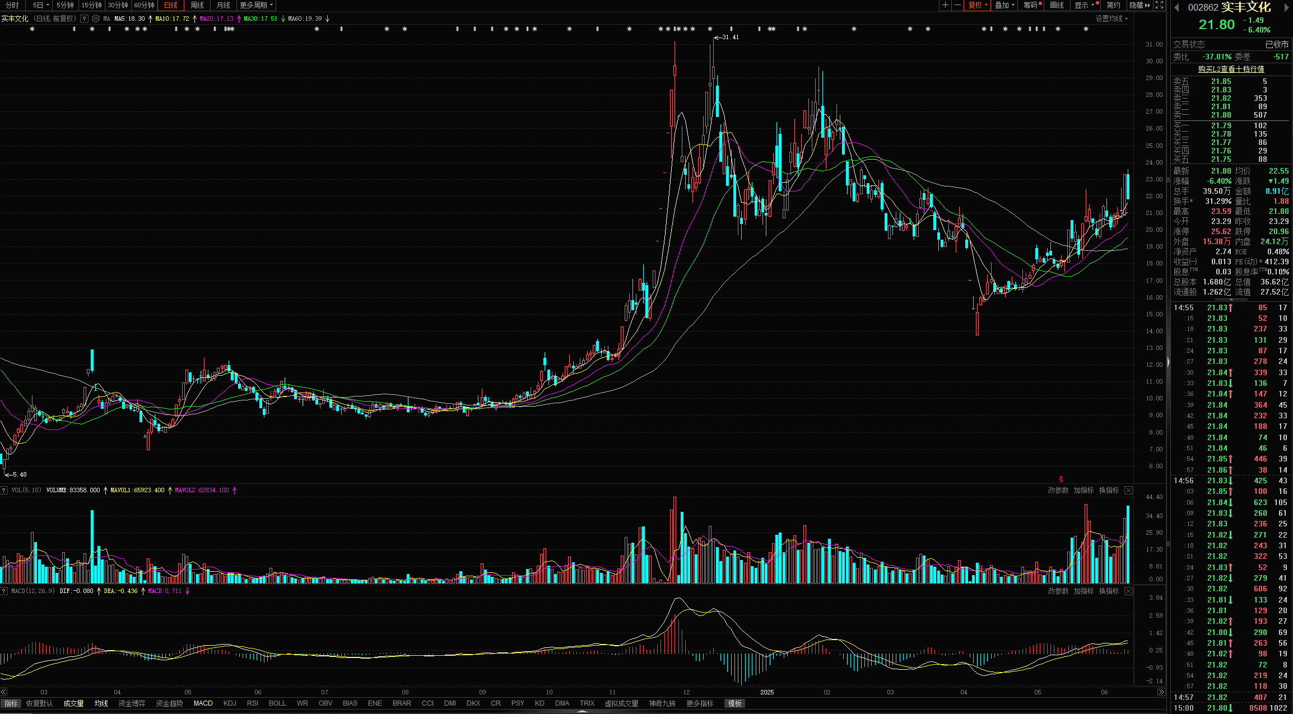This screenshot has width=1293, height=714.
Task: Toggle the 成交量 volume indicator
Action: [73, 703]
